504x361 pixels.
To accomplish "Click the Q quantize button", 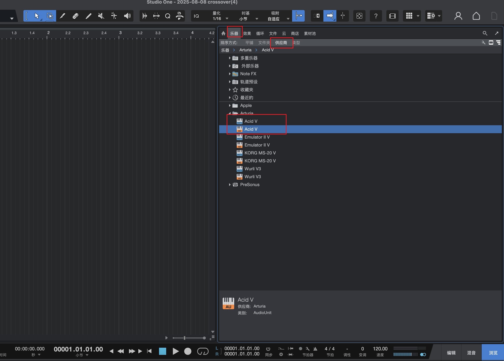I will click(168, 16).
